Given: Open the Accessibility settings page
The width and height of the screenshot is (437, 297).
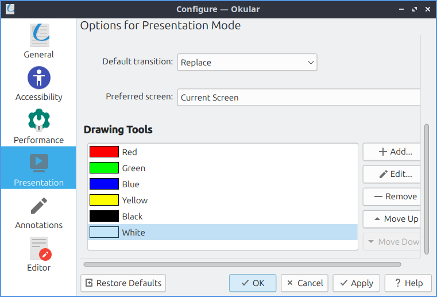Looking at the screenshot, I should 38,84.
